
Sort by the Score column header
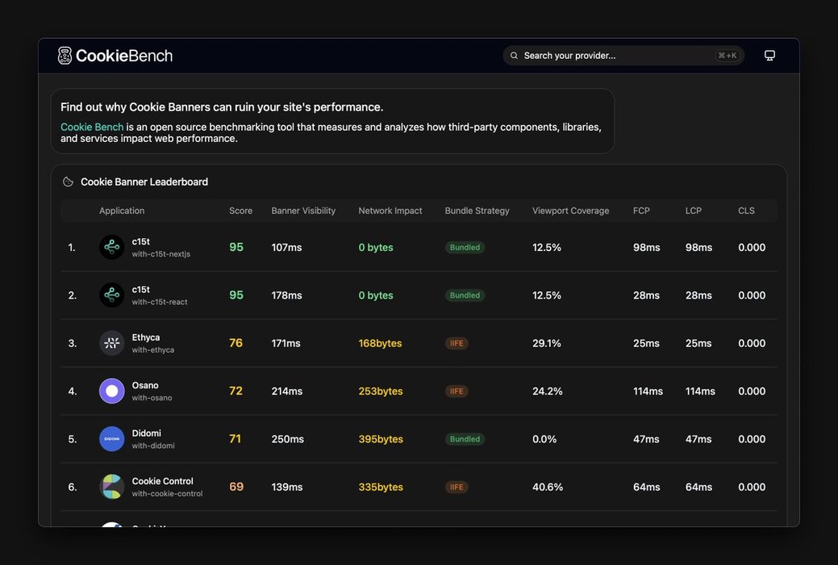pos(240,211)
